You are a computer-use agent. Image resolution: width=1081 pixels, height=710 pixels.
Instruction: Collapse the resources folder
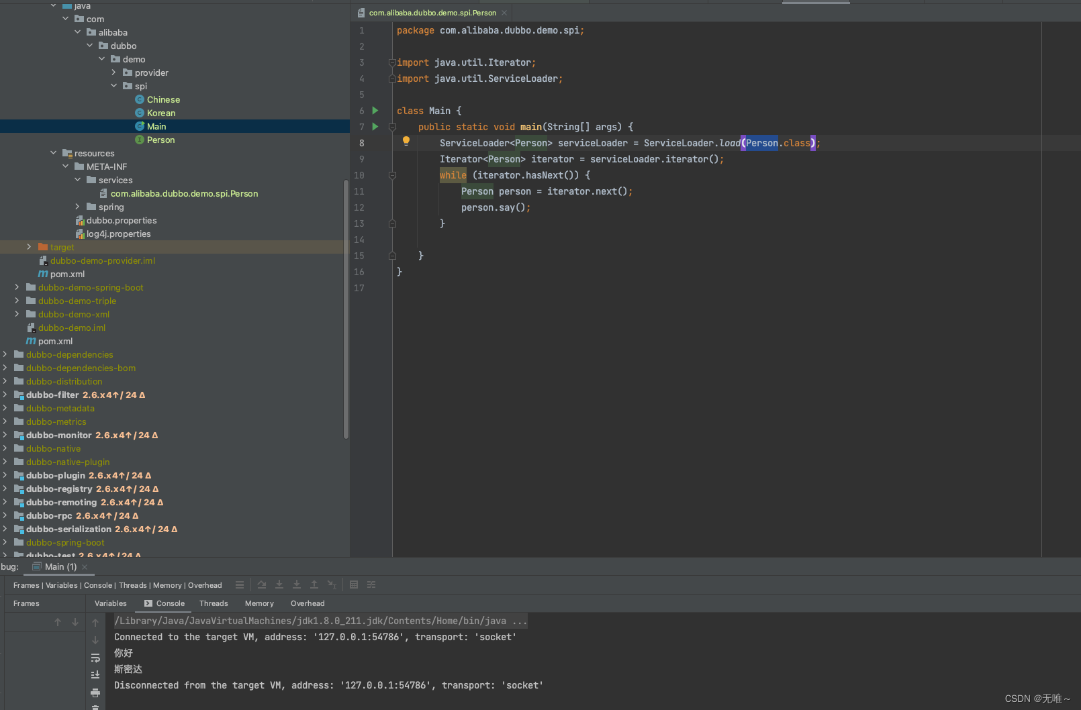(54, 153)
